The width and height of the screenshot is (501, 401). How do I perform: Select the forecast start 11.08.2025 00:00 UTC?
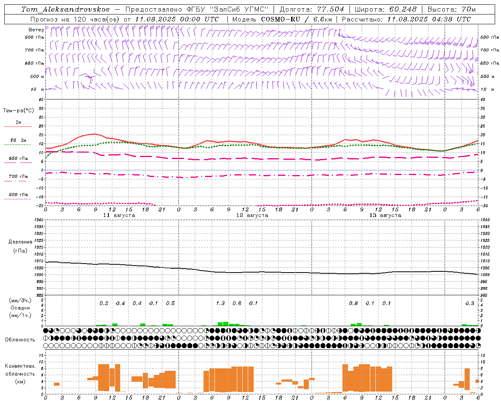[177, 19]
